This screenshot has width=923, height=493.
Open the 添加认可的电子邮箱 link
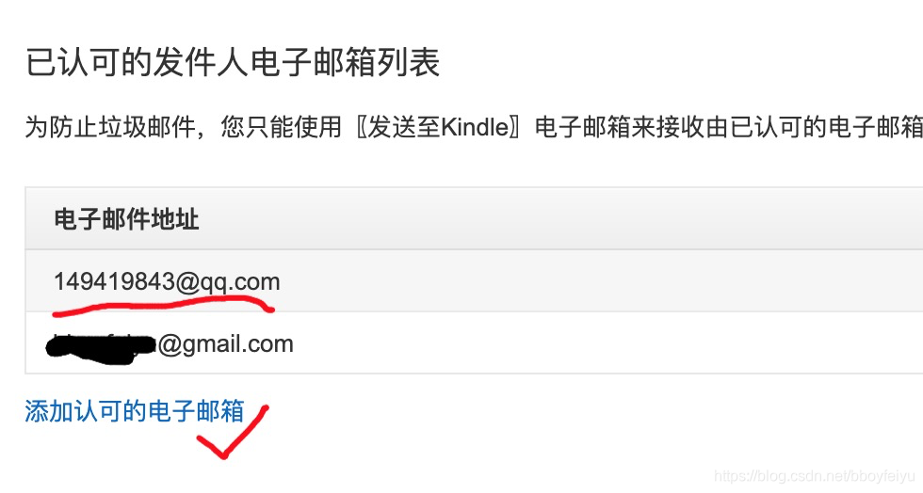(134, 410)
